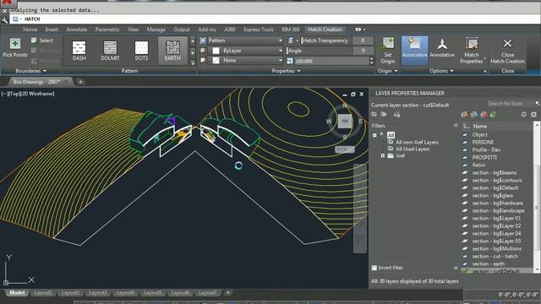Click the transparency type icon dropdown
The height and width of the screenshot is (304, 541).
tap(293, 41)
